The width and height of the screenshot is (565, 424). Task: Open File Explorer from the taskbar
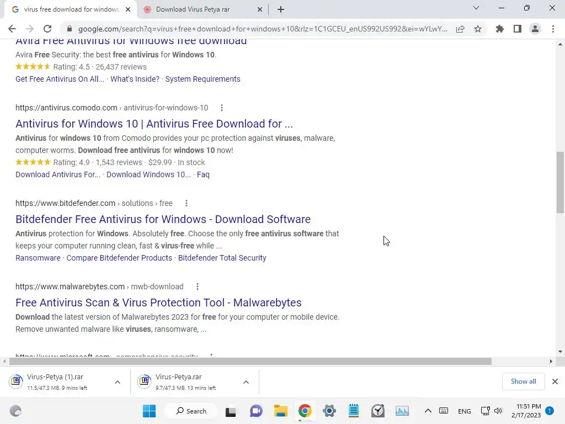tap(280, 411)
